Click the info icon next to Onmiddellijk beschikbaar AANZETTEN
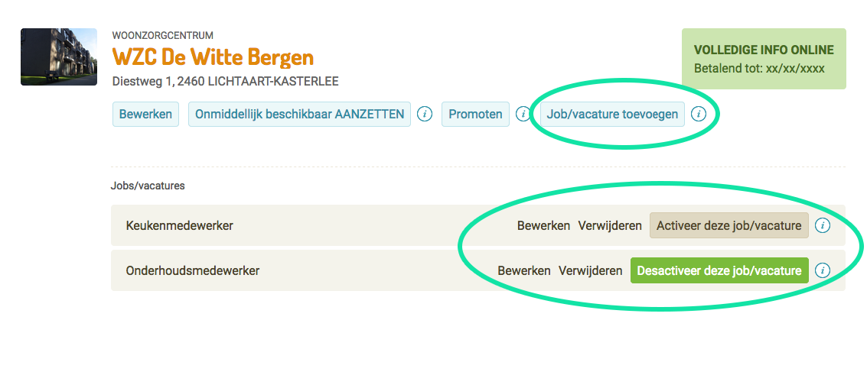This screenshot has width=867, height=375. 425,114
